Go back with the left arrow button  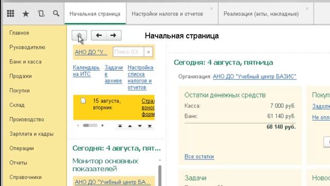(98, 35)
